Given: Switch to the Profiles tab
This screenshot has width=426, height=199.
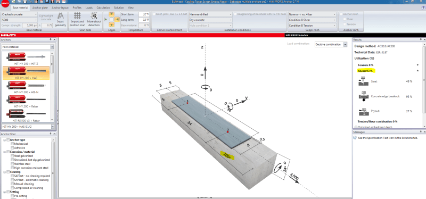Looking at the screenshot, I should (x=77, y=8).
